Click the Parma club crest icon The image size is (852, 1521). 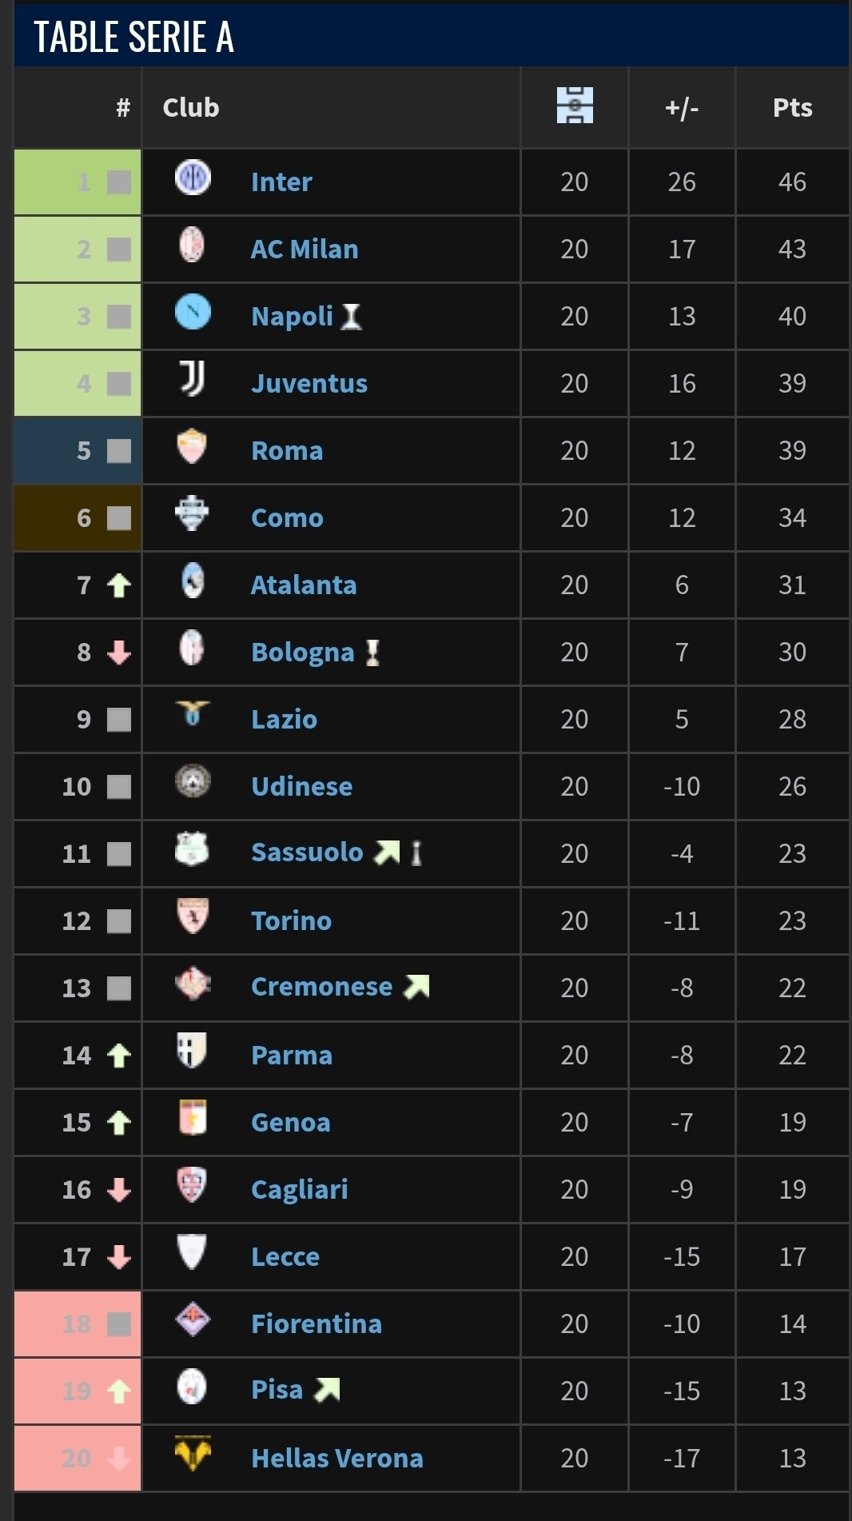point(193,1051)
